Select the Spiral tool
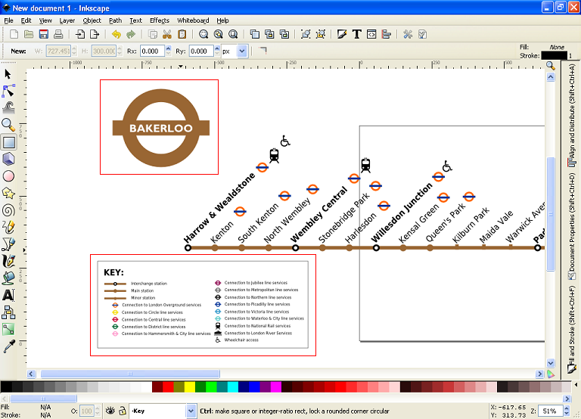The image size is (581, 419). pos(8,210)
